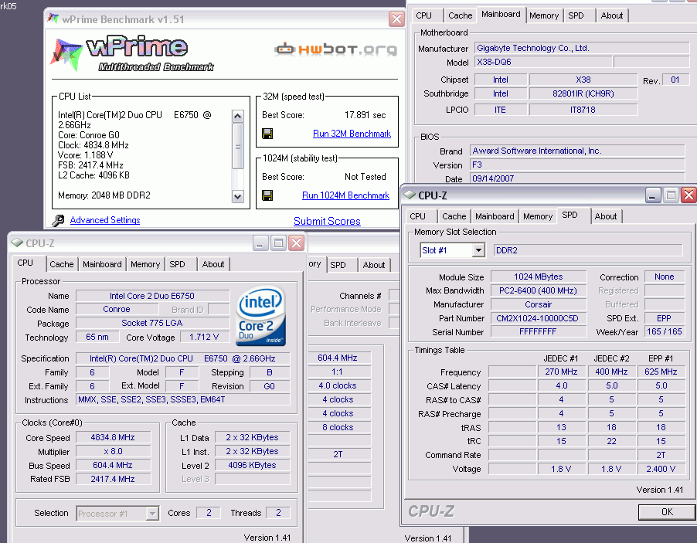The image size is (697, 543).
Task: Click the Manufacturer field Corsair
Action: click(x=537, y=304)
